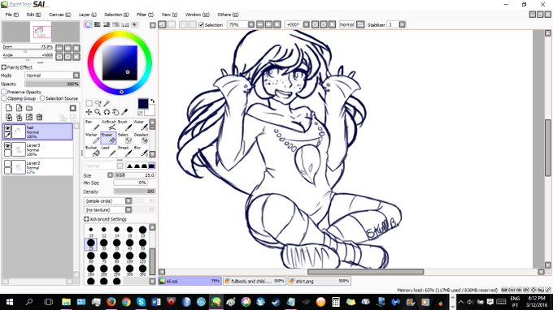
Task: Open the brush size multiplier dropdown next to Size
Action: (x=111, y=175)
